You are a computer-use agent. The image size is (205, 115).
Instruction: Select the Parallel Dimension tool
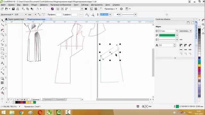[x=2, y=68]
